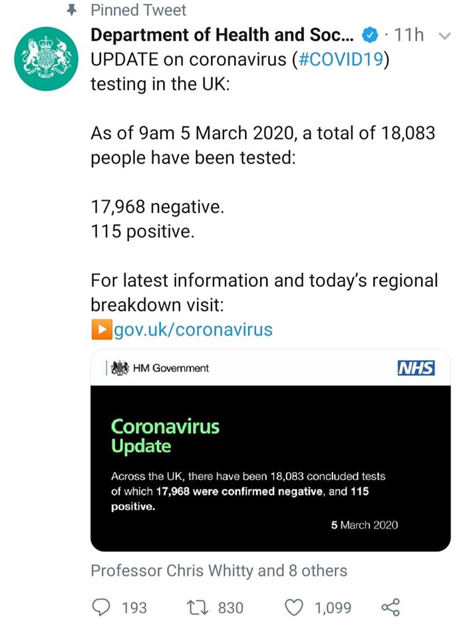Click the NHS logo in the card
465x639 pixels.
[x=416, y=368]
